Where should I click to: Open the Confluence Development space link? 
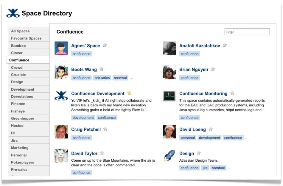pyautogui.click(x=98, y=94)
